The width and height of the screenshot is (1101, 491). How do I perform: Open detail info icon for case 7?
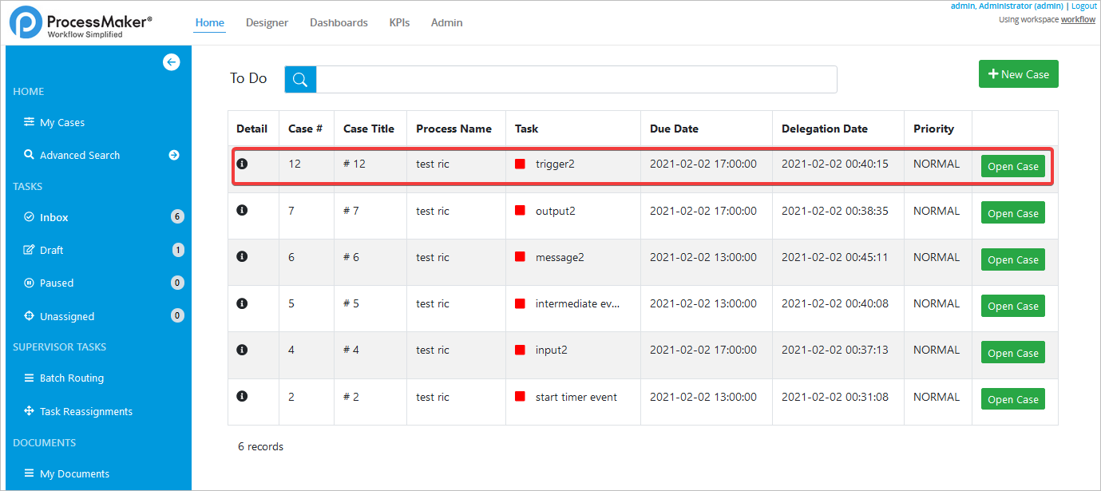click(243, 210)
